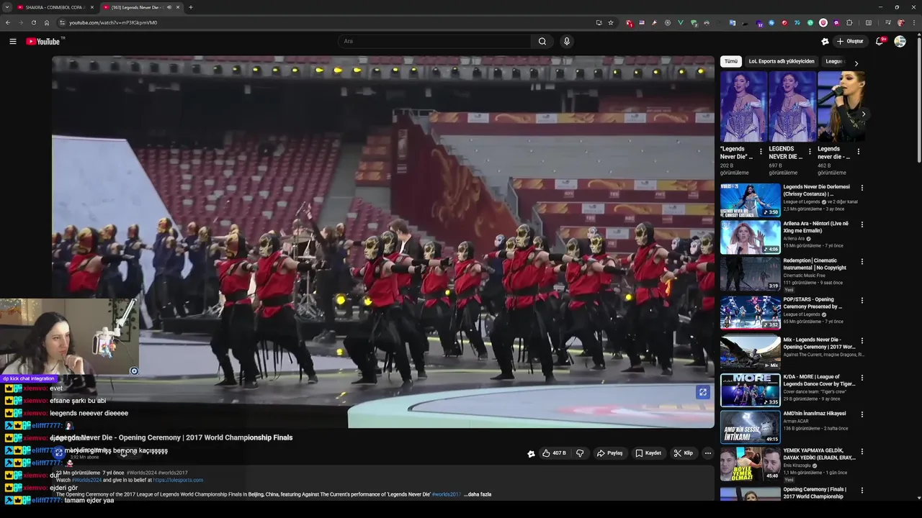Select the Tümü filter chip
This screenshot has width=922, height=518.
pos(731,62)
